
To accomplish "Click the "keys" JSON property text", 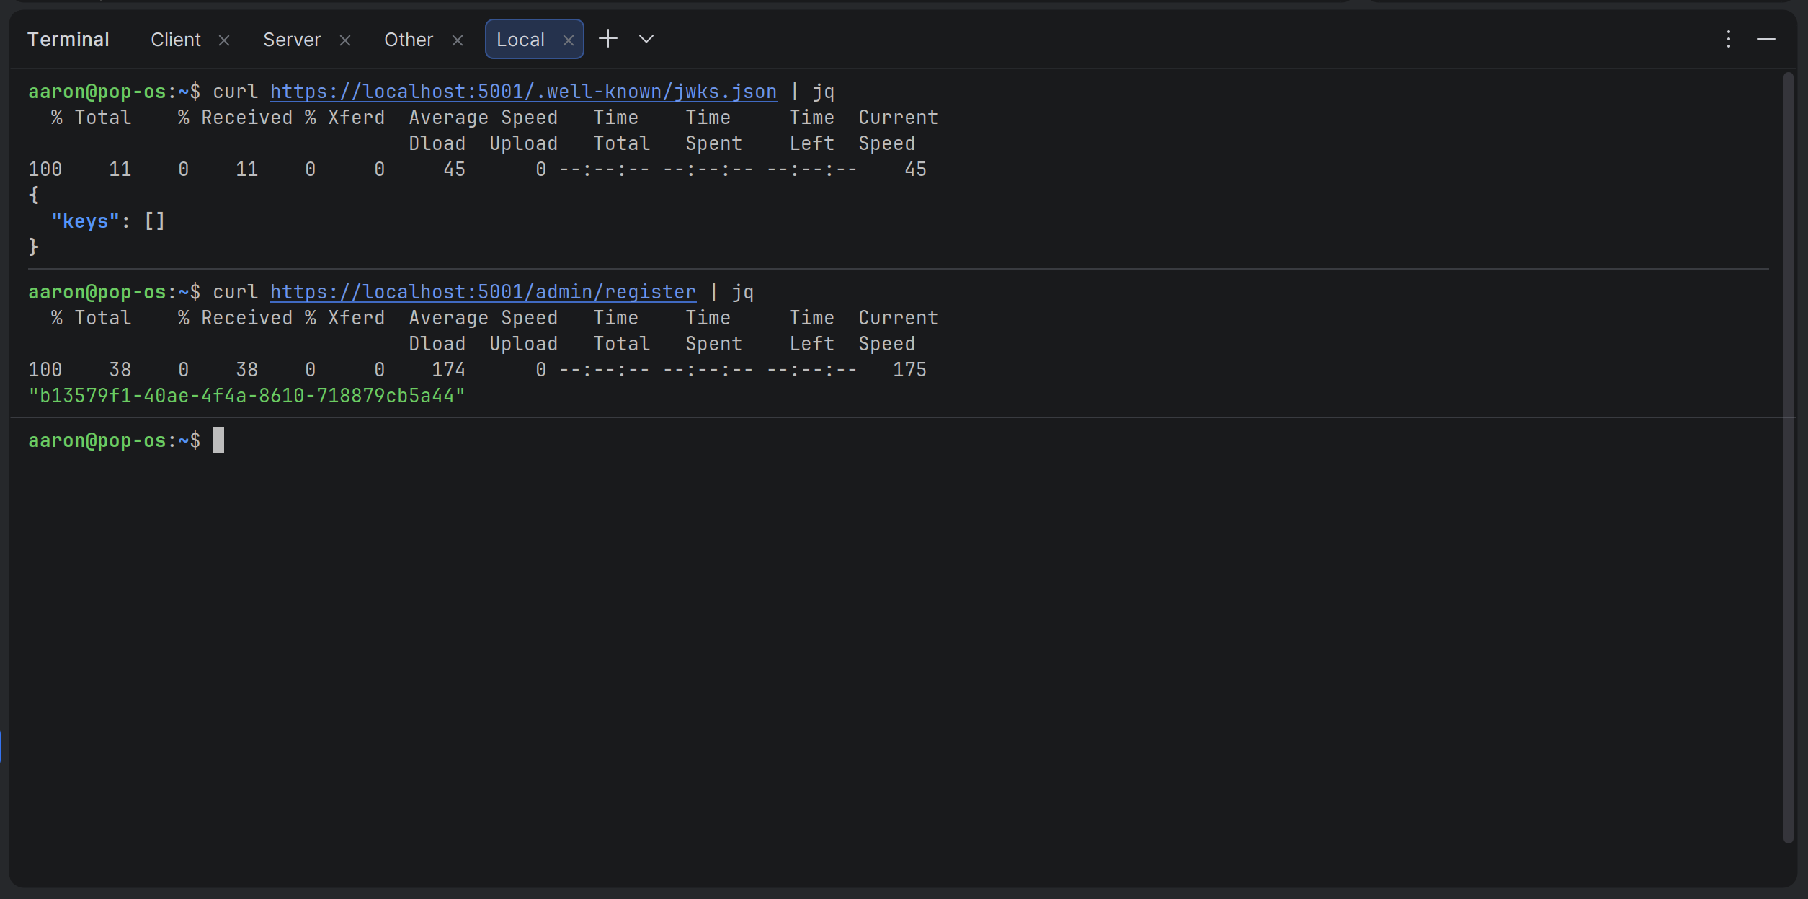I will (85, 221).
